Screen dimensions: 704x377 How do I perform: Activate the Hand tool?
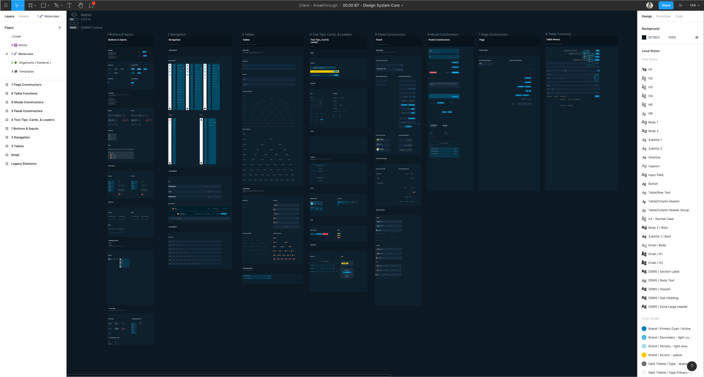pos(80,5)
